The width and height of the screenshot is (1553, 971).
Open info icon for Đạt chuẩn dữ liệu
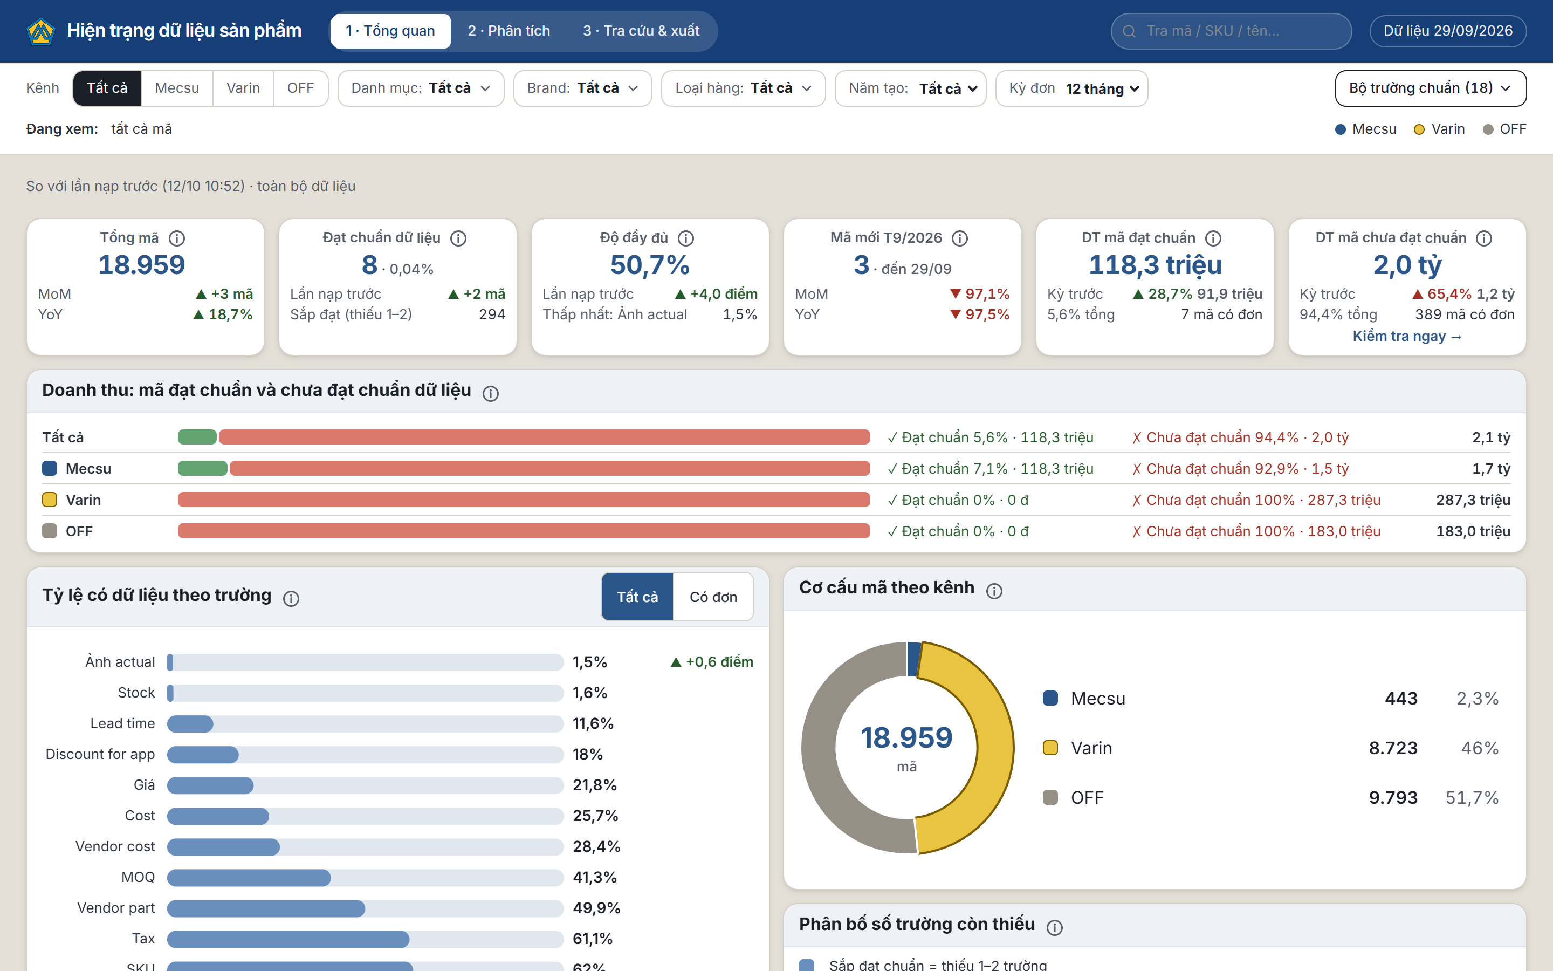pyautogui.click(x=458, y=238)
